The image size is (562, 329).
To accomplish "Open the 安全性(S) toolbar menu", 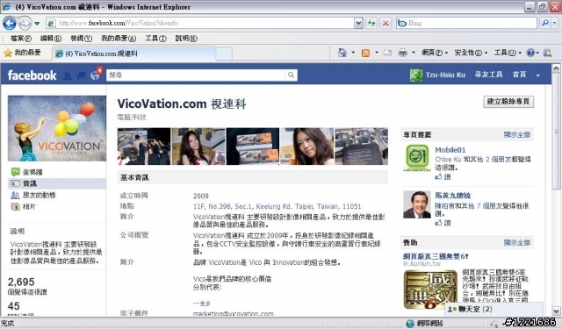I will point(471,53).
